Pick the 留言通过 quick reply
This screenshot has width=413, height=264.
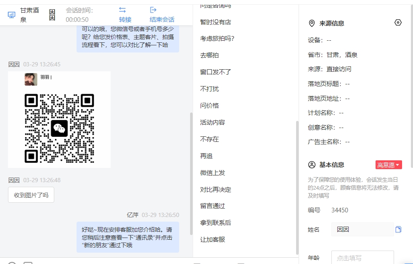tap(212, 206)
